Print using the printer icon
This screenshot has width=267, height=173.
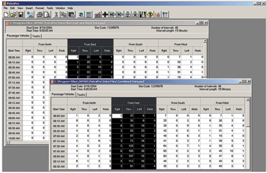coord(40,15)
